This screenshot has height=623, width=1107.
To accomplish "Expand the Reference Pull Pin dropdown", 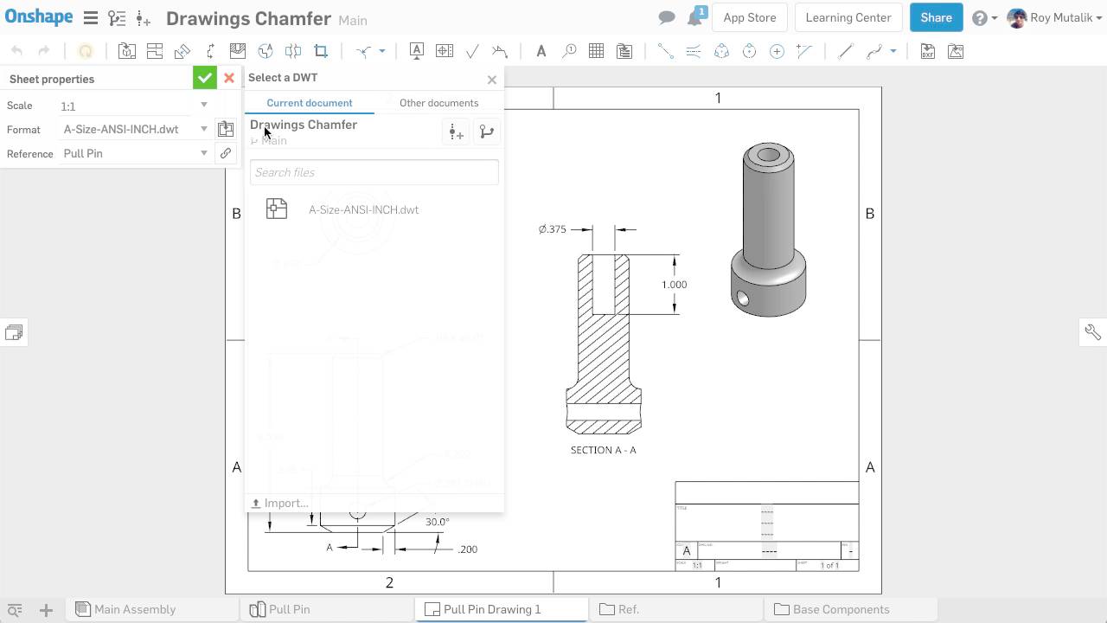I will coord(204,153).
